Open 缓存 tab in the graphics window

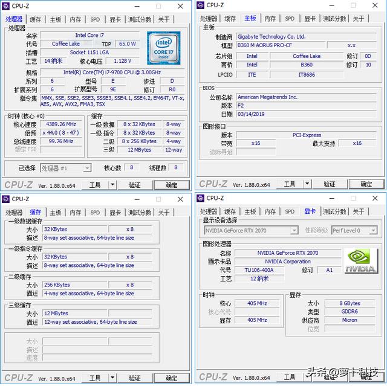coord(230,211)
